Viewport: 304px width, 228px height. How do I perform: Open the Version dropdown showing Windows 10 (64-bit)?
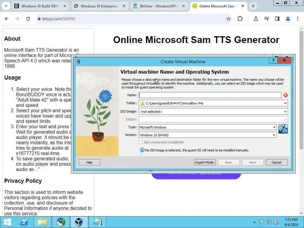click(x=208, y=135)
